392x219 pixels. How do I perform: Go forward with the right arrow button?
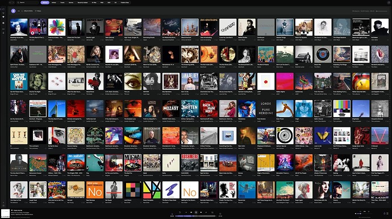[13, 2]
